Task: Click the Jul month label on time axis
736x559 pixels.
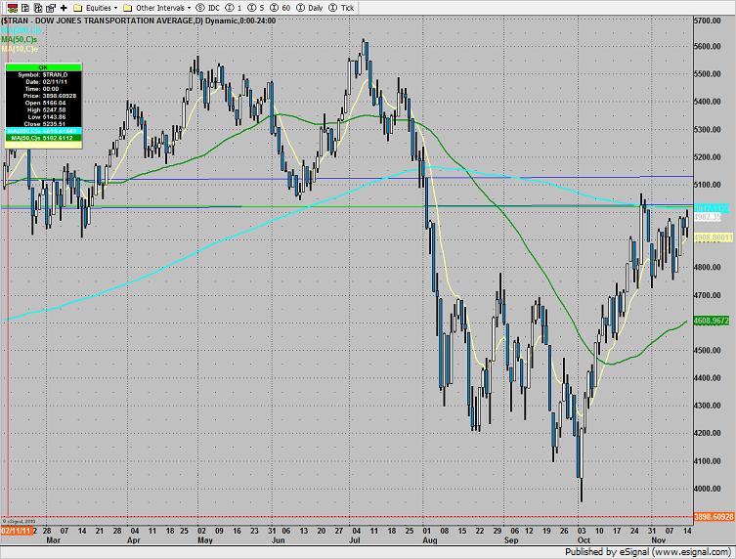Action: (x=355, y=540)
